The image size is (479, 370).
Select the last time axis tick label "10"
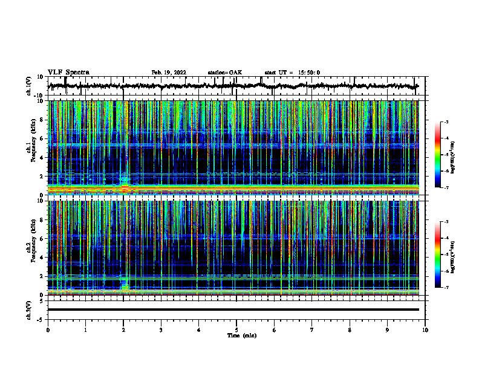click(x=425, y=330)
